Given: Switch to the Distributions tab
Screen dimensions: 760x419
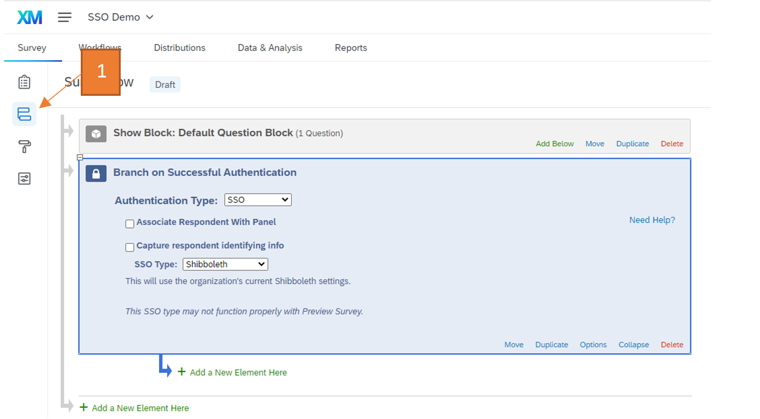Looking at the screenshot, I should click(x=179, y=48).
